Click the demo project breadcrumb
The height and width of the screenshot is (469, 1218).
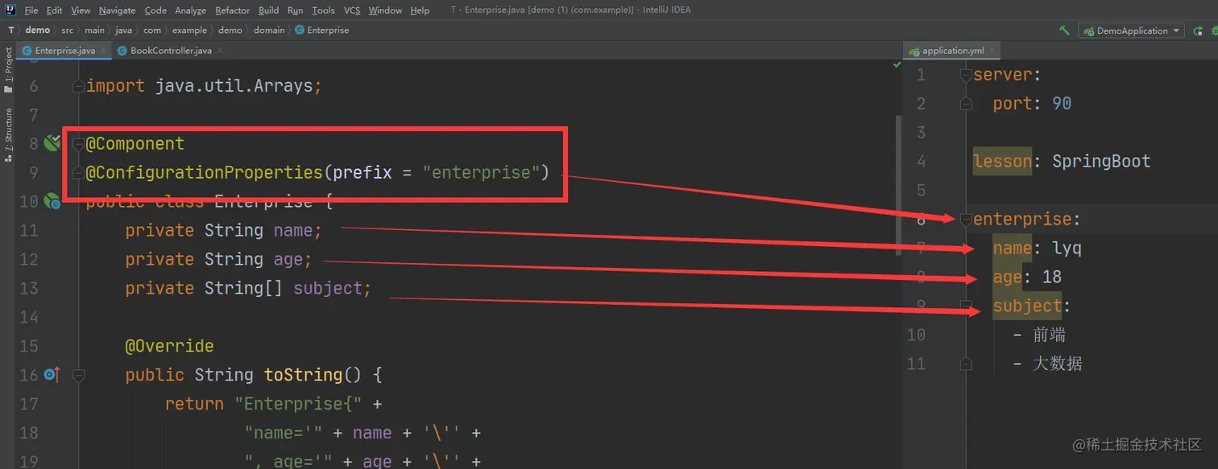click(37, 30)
